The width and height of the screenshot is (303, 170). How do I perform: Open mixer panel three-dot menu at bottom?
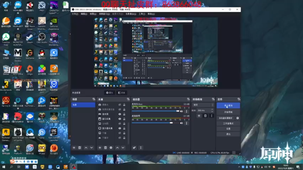click(141, 148)
